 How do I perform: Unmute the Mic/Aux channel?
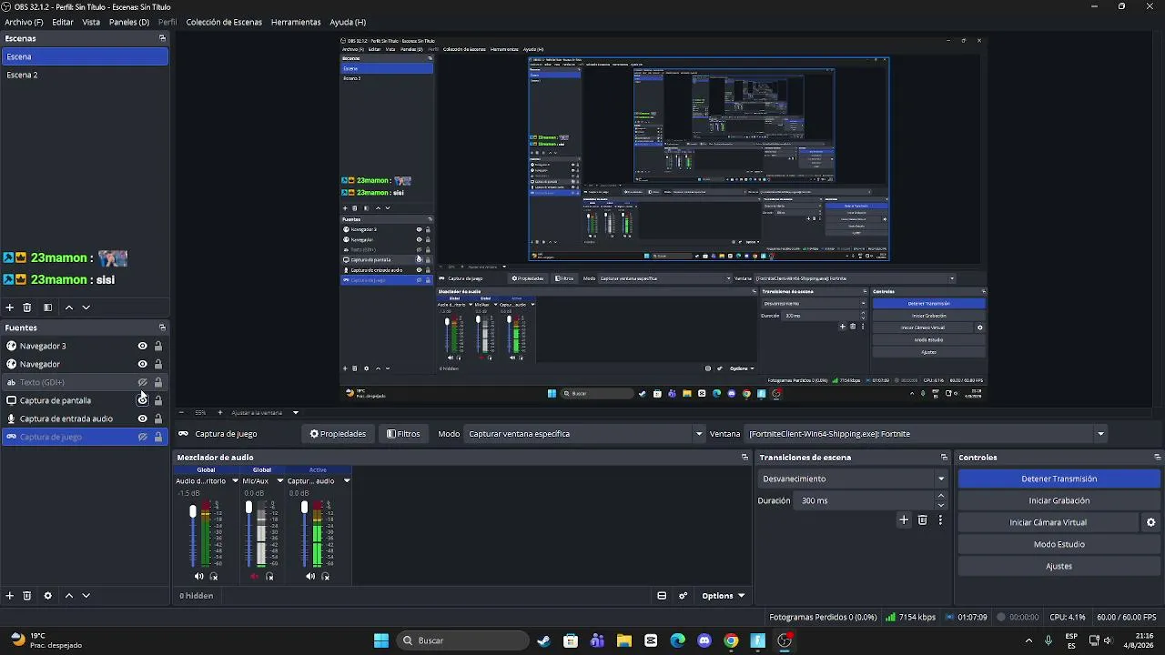(254, 577)
